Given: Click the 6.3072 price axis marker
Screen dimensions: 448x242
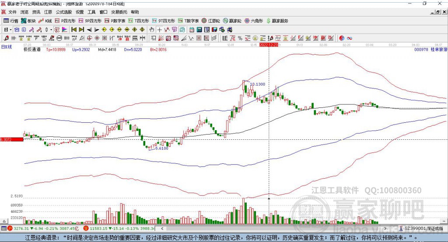Looking at the screenshot, I should click(x=12, y=139).
